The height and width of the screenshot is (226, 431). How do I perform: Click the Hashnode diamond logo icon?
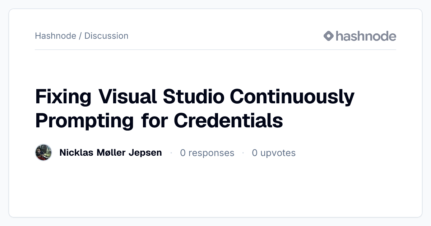329,36
